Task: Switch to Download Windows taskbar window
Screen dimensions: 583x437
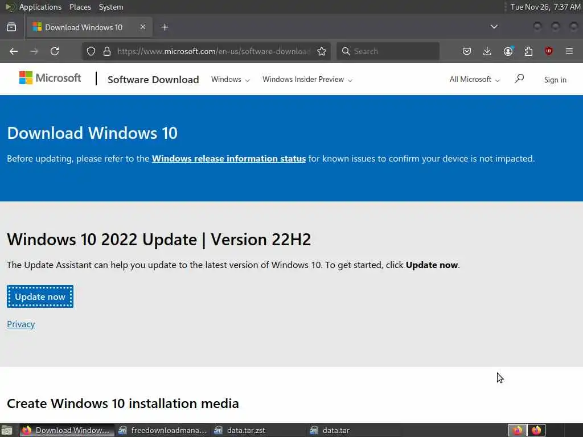Action: tap(67, 430)
